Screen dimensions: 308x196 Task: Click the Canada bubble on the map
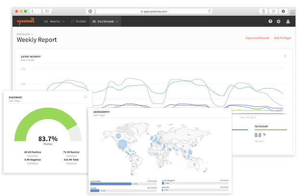coord(118,136)
